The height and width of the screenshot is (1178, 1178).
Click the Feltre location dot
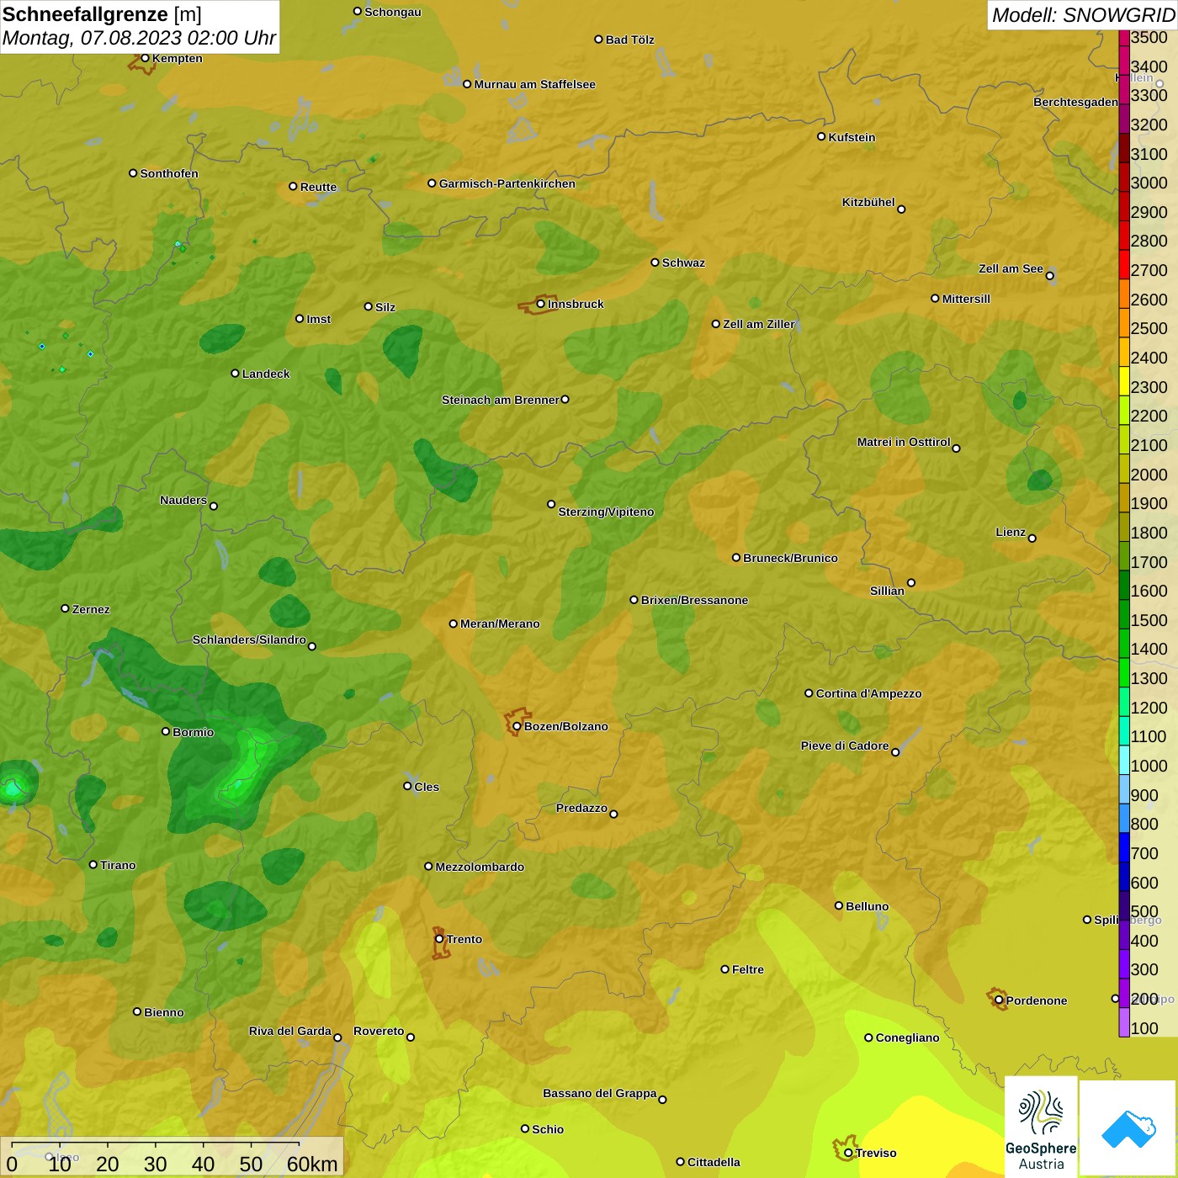tap(724, 969)
